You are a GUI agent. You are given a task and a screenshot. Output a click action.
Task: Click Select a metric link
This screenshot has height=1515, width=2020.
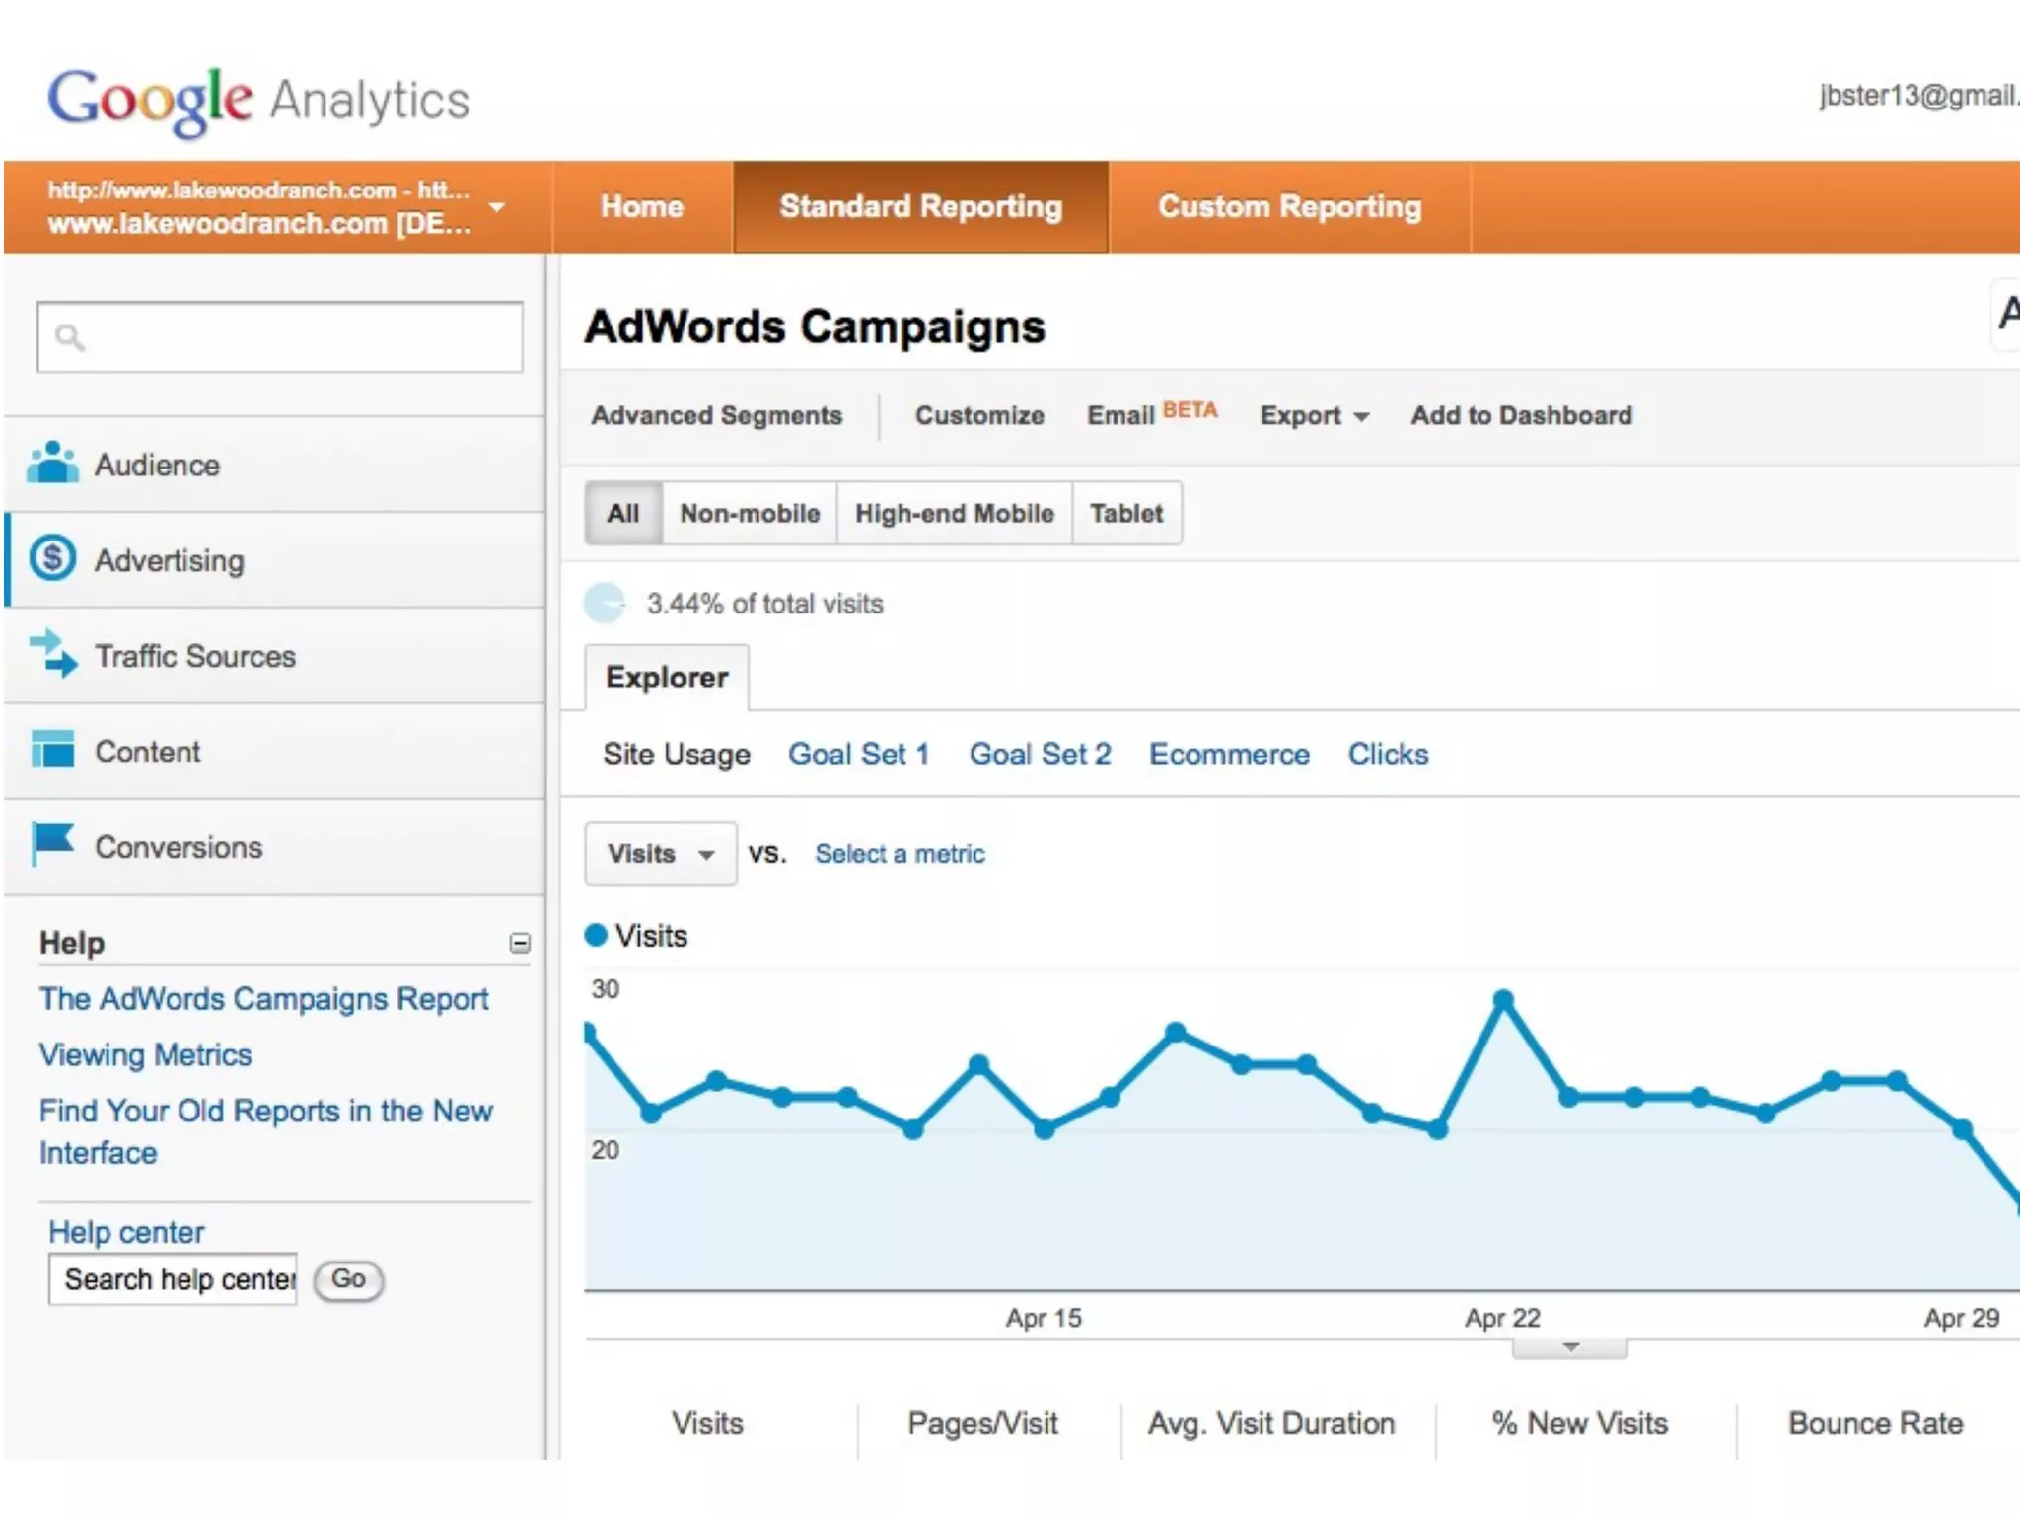click(900, 854)
